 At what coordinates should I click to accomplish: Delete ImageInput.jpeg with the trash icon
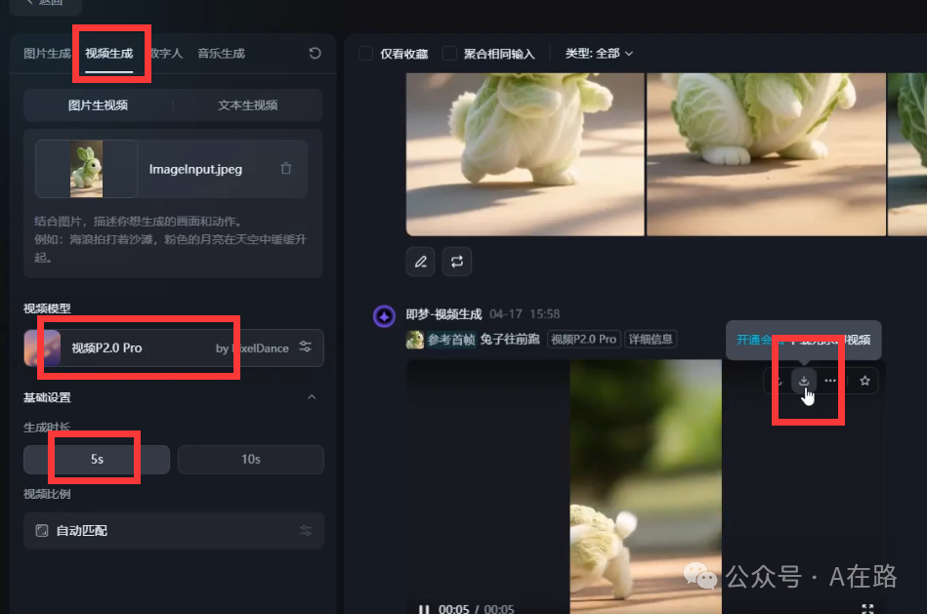point(286,169)
